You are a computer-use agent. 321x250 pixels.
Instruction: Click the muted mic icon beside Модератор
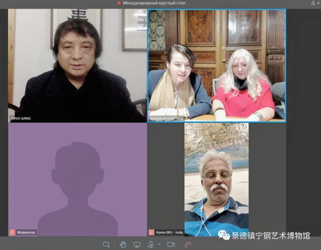tap(12, 232)
